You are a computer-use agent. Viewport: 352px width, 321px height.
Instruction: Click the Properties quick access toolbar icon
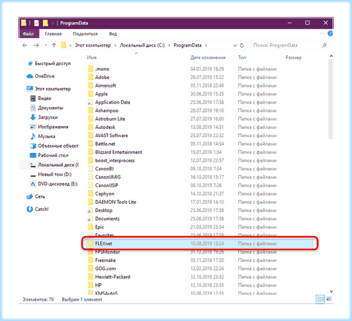(36, 23)
